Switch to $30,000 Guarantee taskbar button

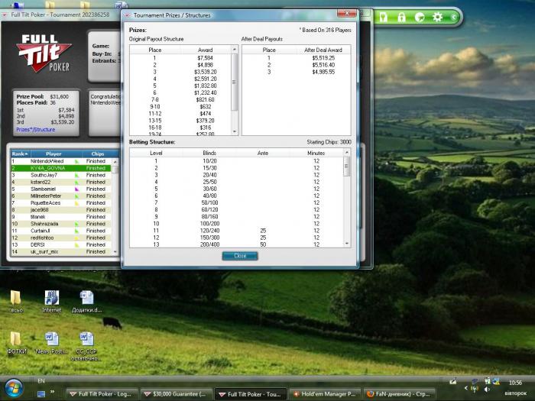176,394
